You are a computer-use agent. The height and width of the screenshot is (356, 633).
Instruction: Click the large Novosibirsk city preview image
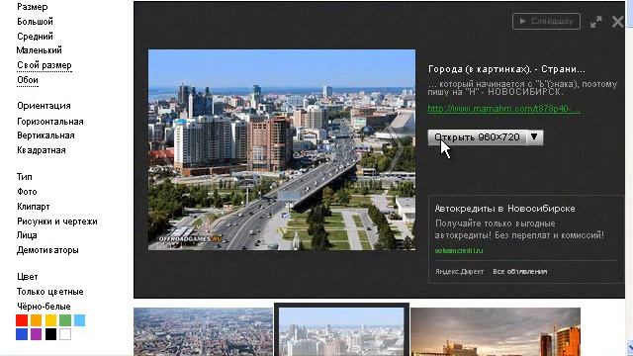tap(282, 149)
